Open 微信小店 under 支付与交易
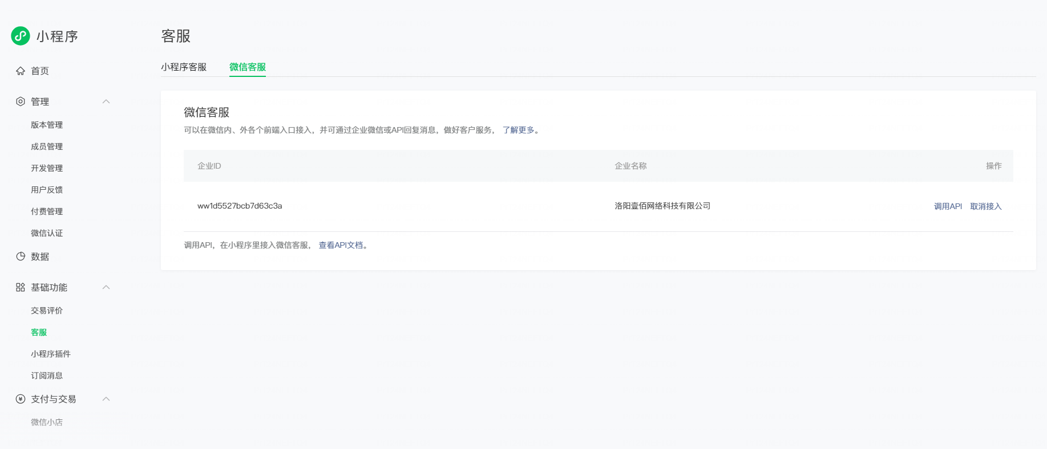This screenshot has height=449, width=1047. point(47,422)
